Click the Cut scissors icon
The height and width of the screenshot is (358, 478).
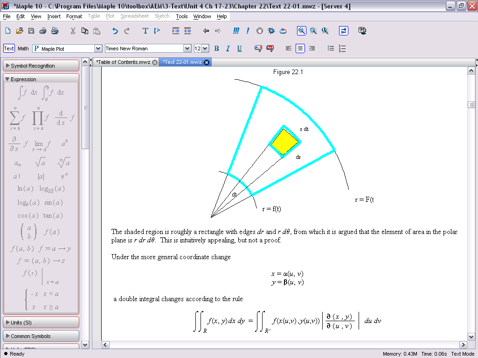point(73,31)
